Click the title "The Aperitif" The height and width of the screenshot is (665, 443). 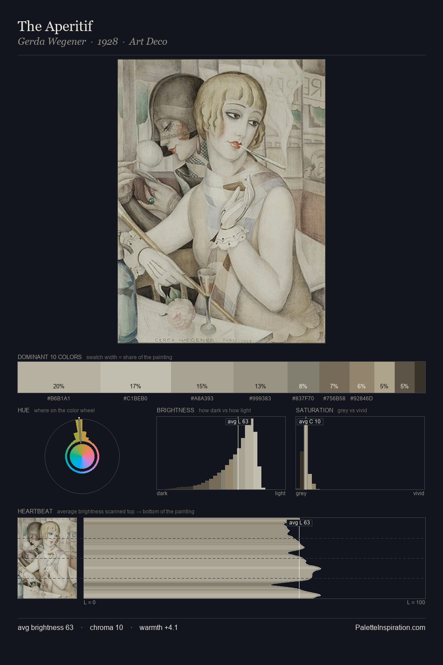point(55,26)
